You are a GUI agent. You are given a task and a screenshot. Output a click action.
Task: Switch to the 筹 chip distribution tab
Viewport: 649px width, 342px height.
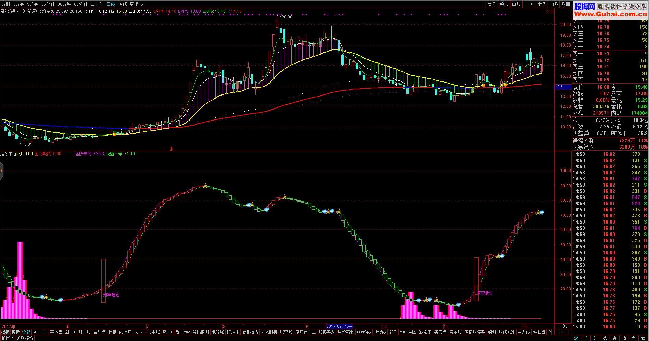644,339
